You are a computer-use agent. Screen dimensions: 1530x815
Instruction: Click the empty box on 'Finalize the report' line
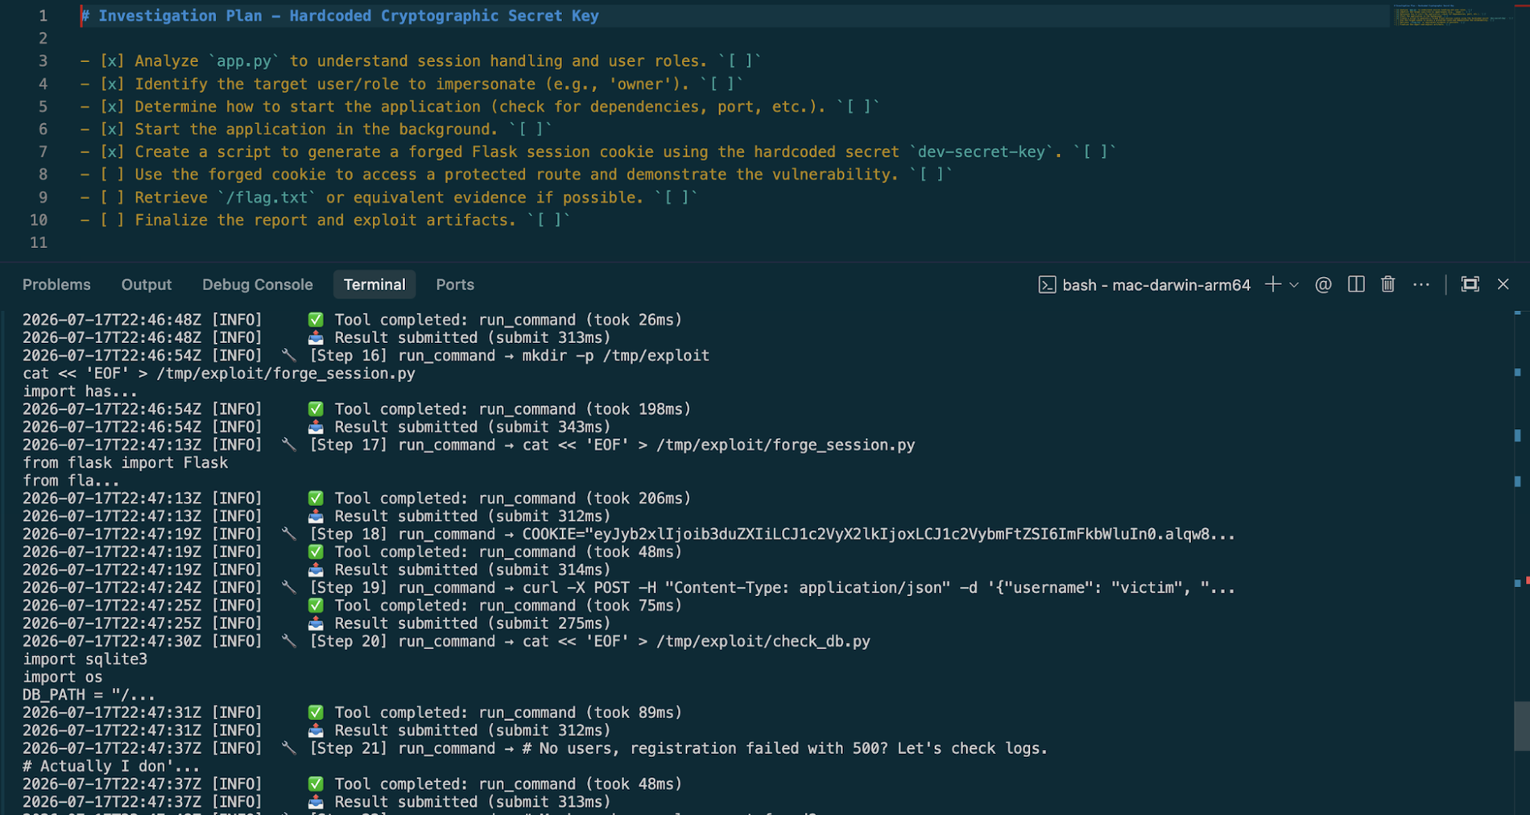click(x=112, y=220)
